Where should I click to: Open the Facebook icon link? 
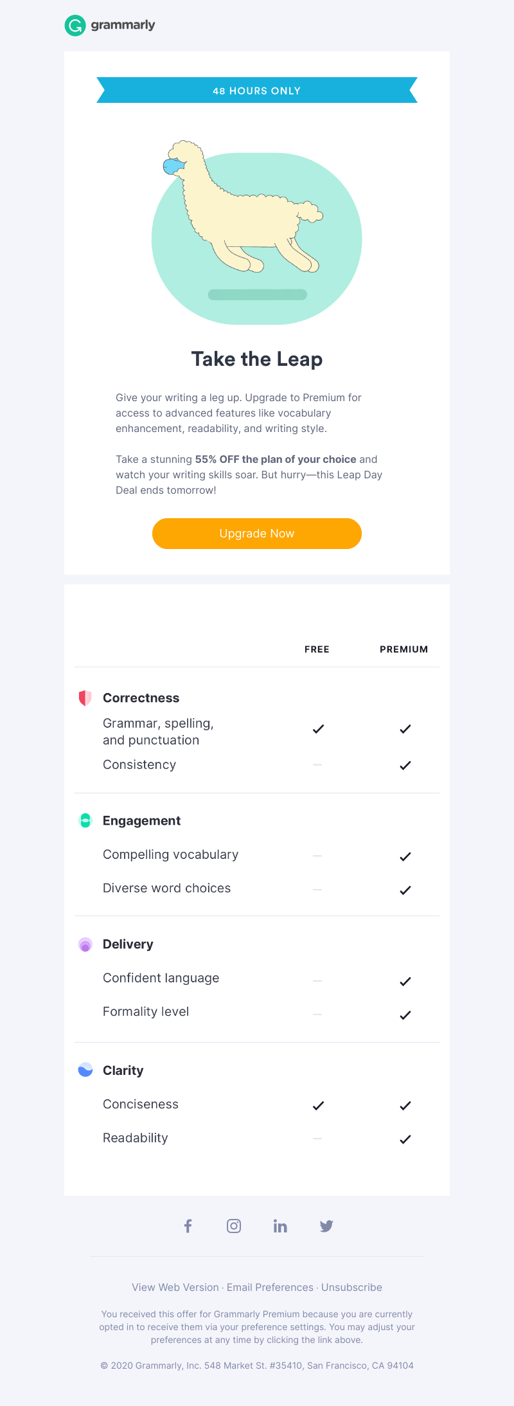(188, 1226)
